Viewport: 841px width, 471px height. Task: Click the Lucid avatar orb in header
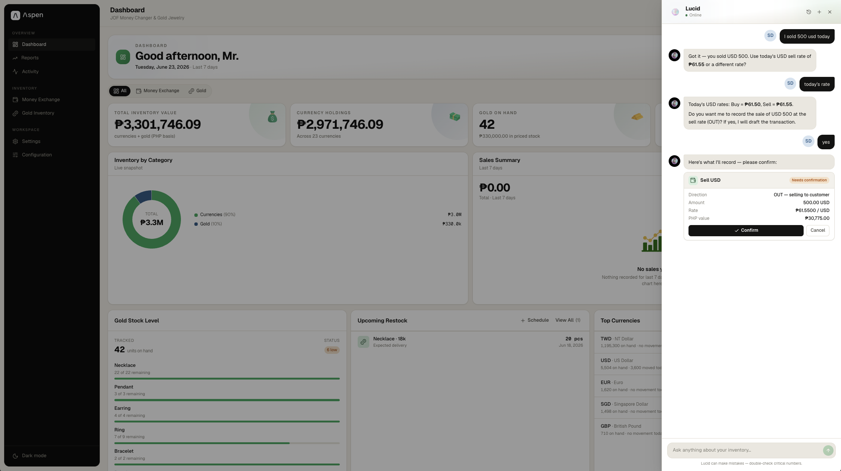coord(675,12)
